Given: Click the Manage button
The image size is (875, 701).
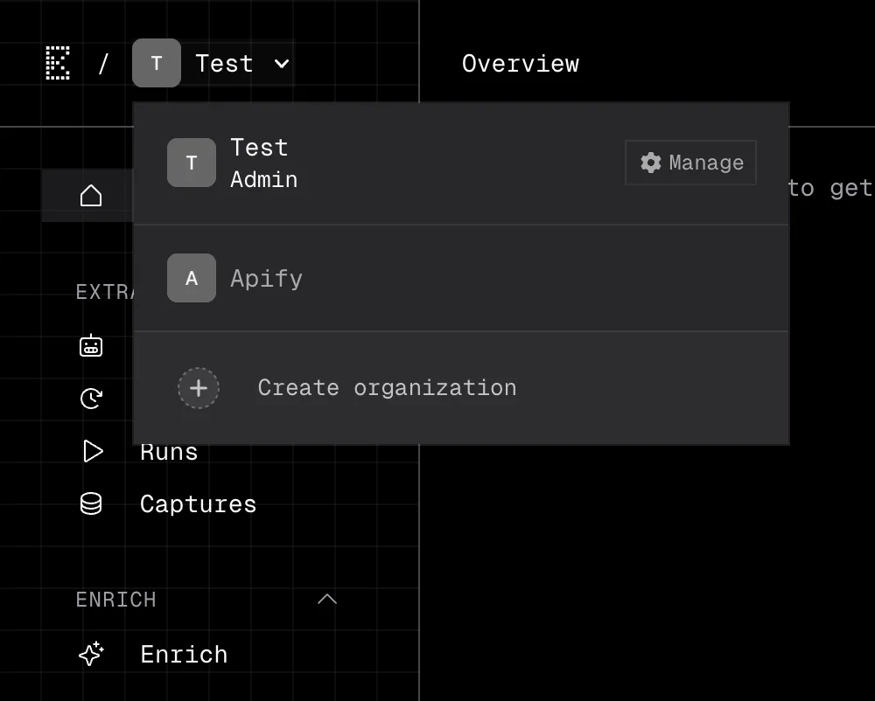Looking at the screenshot, I should [x=690, y=163].
